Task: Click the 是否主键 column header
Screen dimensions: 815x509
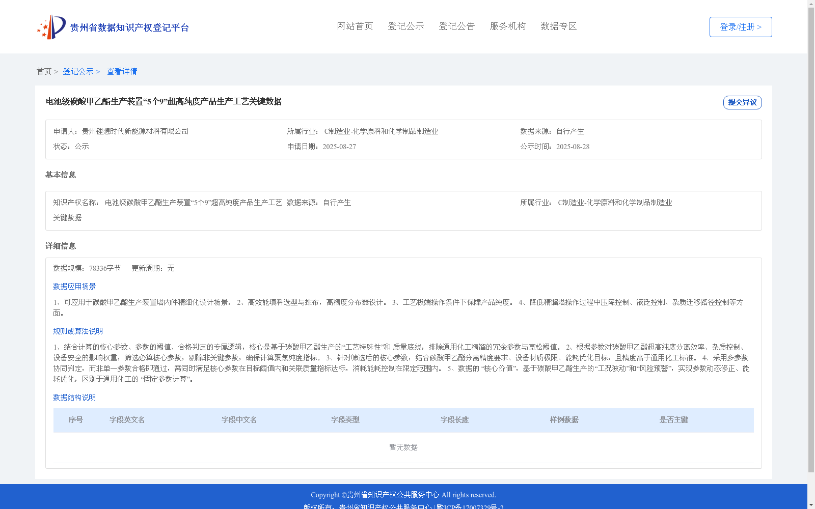Action: [x=674, y=420]
